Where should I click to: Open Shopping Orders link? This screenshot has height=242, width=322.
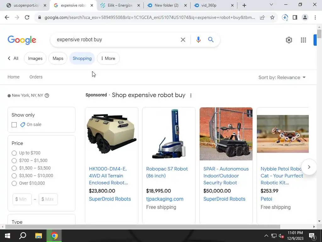coord(36,77)
